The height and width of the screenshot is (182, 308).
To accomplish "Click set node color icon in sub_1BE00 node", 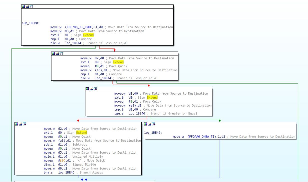I will [x=23, y=6].
